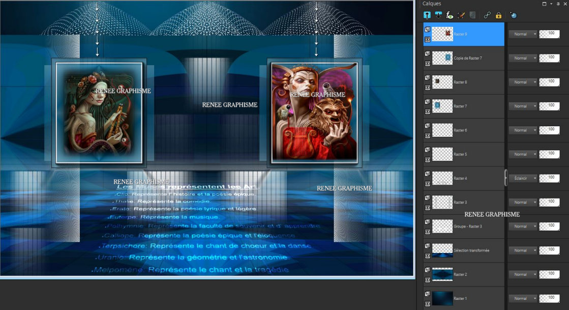Click the blue sphere icon in Calques toolbar
This screenshot has width=569, height=310.
coord(513,15)
